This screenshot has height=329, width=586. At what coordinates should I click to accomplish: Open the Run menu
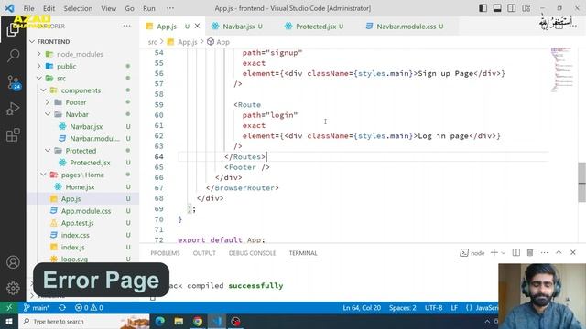148,8
